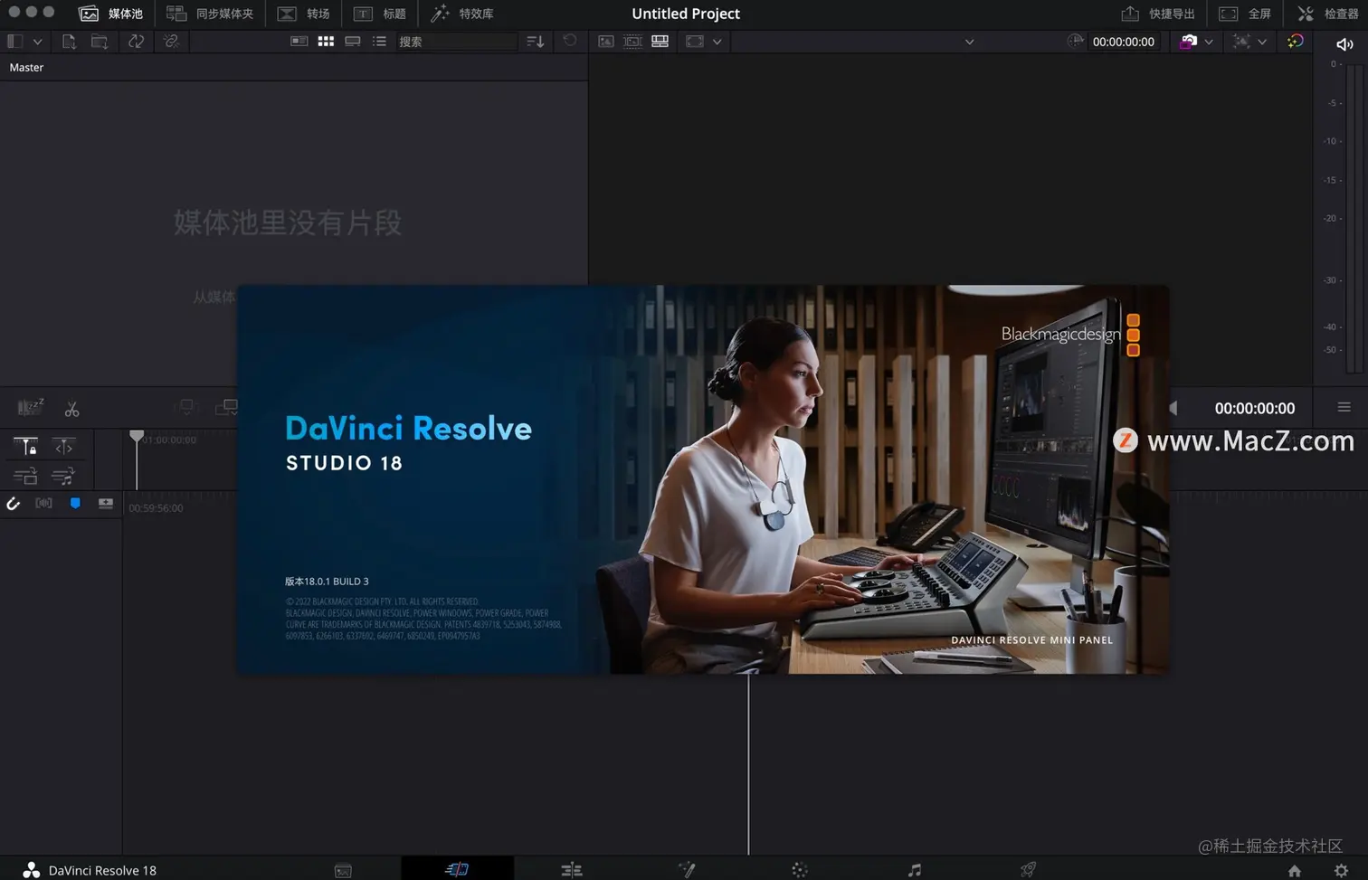Click the add track icon
1368x880 pixels.
click(x=106, y=503)
